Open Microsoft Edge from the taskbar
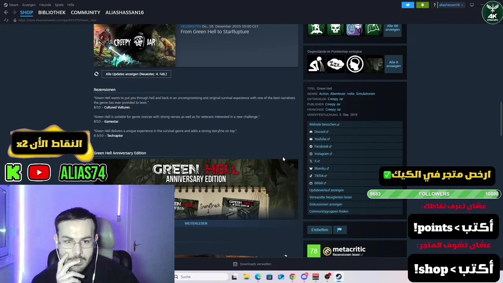Screen dimensions: 503x283 coord(258,277)
